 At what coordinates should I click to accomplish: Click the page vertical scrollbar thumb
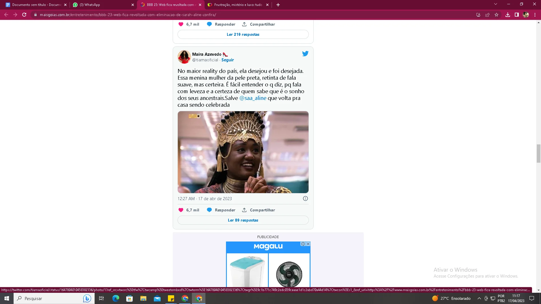pyautogui.click(x=538, y=153)
